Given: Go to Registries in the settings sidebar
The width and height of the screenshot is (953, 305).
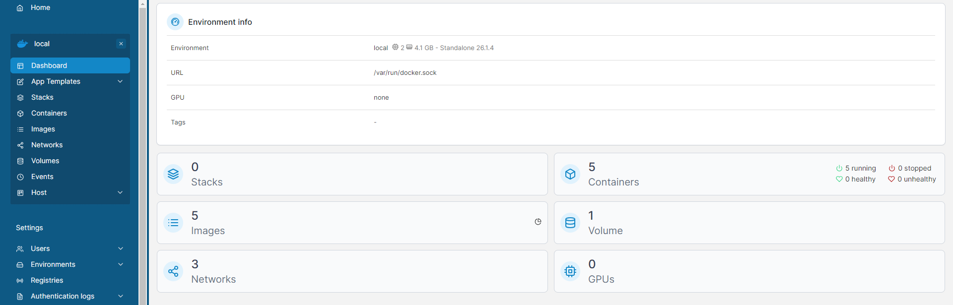Looking at the screenshot, I should click(x=47, y=280).
